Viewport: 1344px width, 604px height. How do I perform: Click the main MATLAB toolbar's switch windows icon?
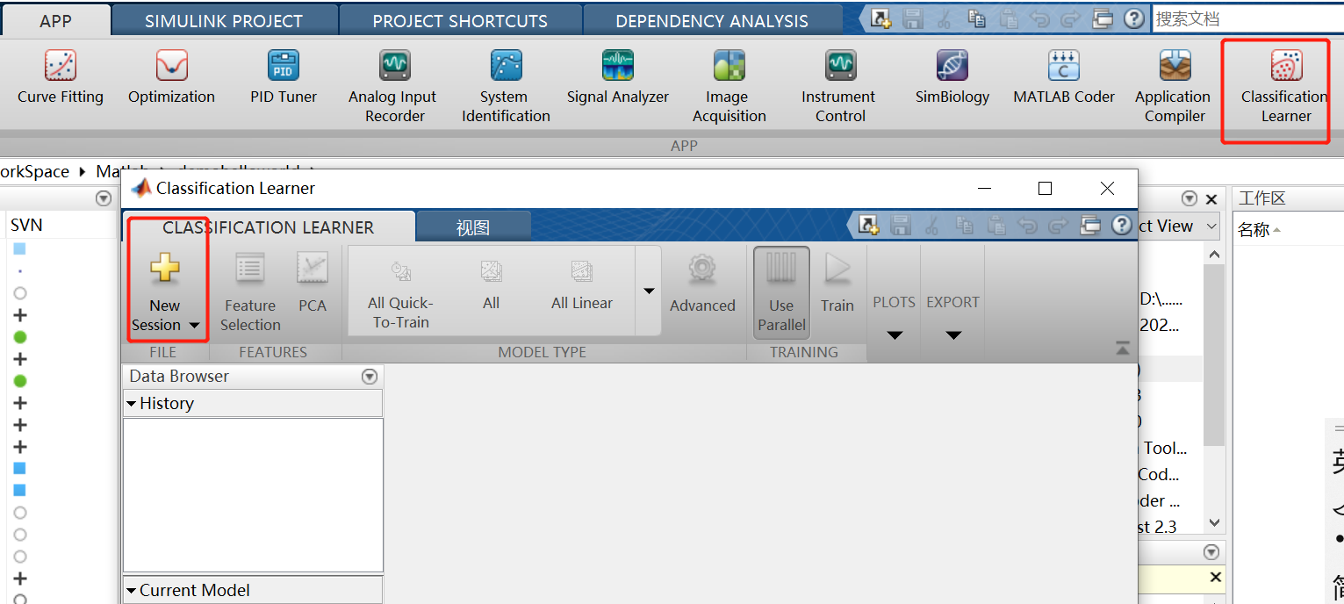pyautogui.click(x=1103, y=18)
